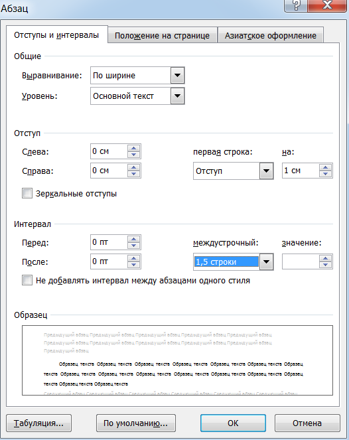Click the По ширине alignment combo box
This screenshot has height=440, width=349.
point(137,75)
